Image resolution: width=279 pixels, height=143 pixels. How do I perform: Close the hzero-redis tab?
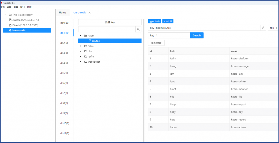click(90, 13)
